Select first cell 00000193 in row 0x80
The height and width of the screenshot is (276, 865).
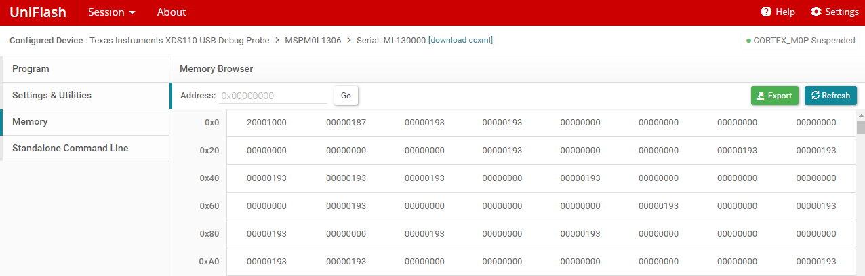click(266, 234)
